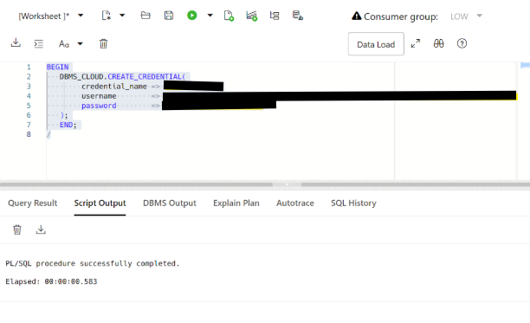This screenshot has height=323, width=530.
Task: Click the Elapsed time output line
Action: 51,281
